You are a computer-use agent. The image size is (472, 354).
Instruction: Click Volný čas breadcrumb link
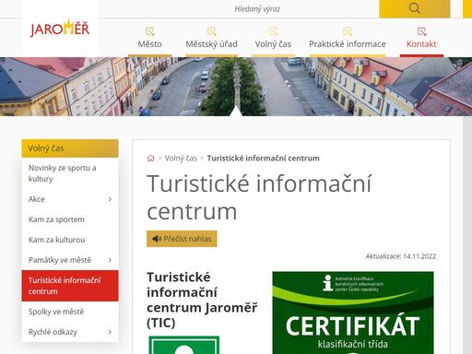point(181,159)
